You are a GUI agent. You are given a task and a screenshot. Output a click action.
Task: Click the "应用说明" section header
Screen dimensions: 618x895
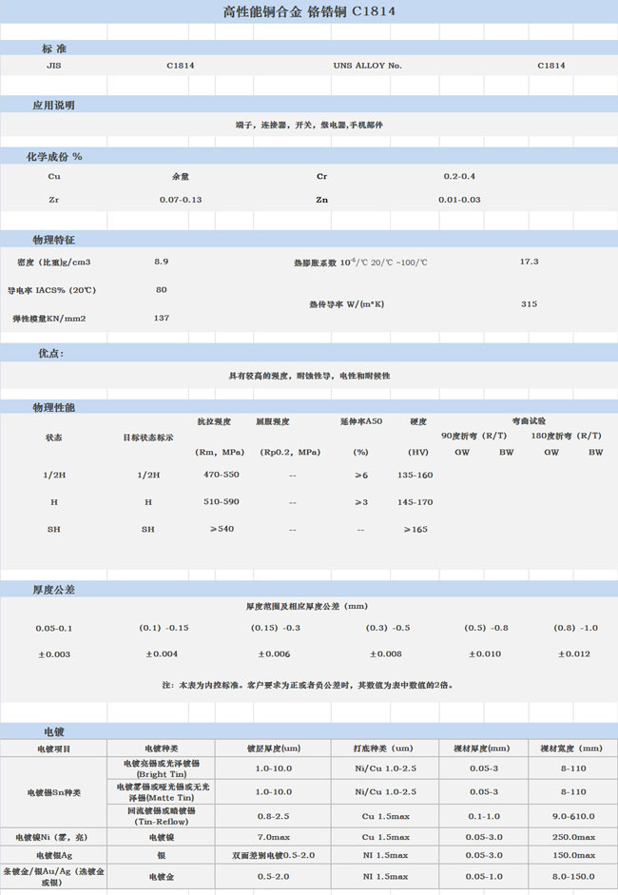pyautogui.click(x=53, y=105)
